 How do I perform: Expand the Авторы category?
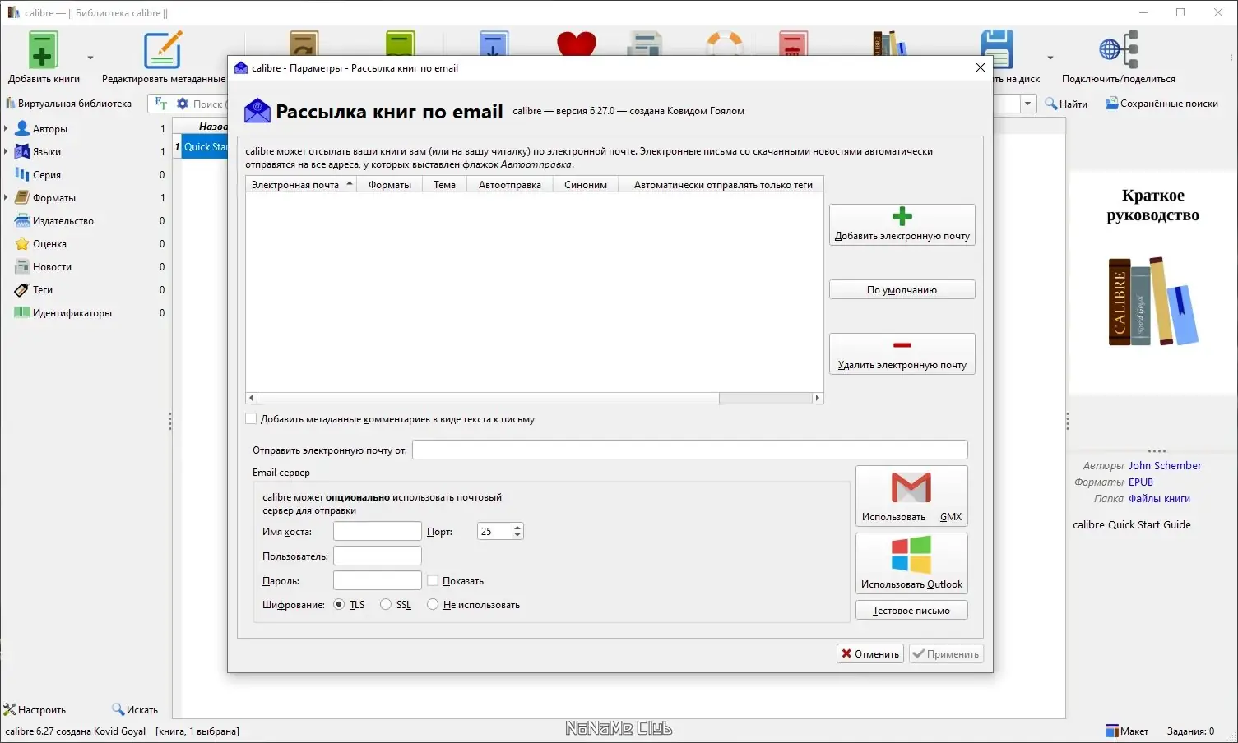[6, 129]
